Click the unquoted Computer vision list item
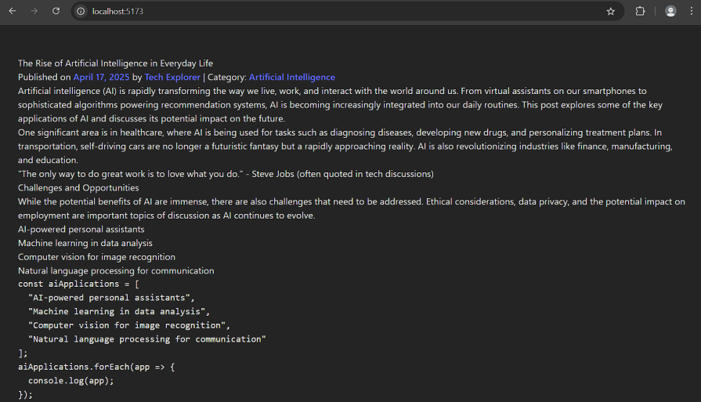The width and height of the screenshot is (701, 402). click(96, 257)
